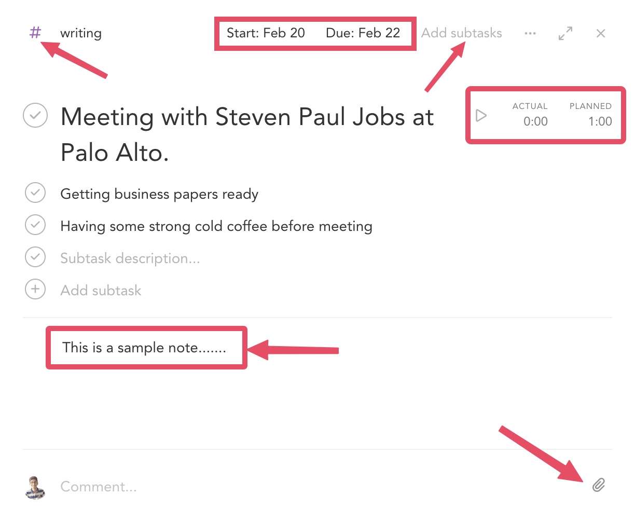
Task: Click the "Subtask description..." input field
Action: click(x=130, y=258)
